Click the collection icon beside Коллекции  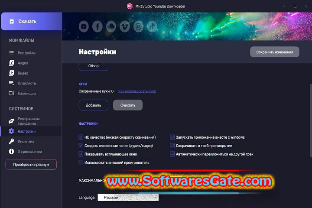point(11,93)
